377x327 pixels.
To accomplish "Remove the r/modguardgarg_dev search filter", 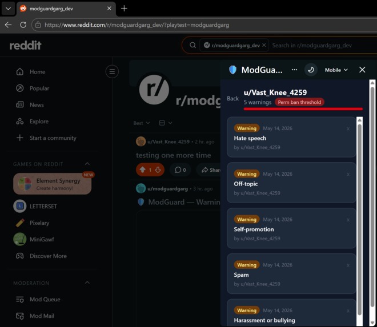I will pos(264,45).
